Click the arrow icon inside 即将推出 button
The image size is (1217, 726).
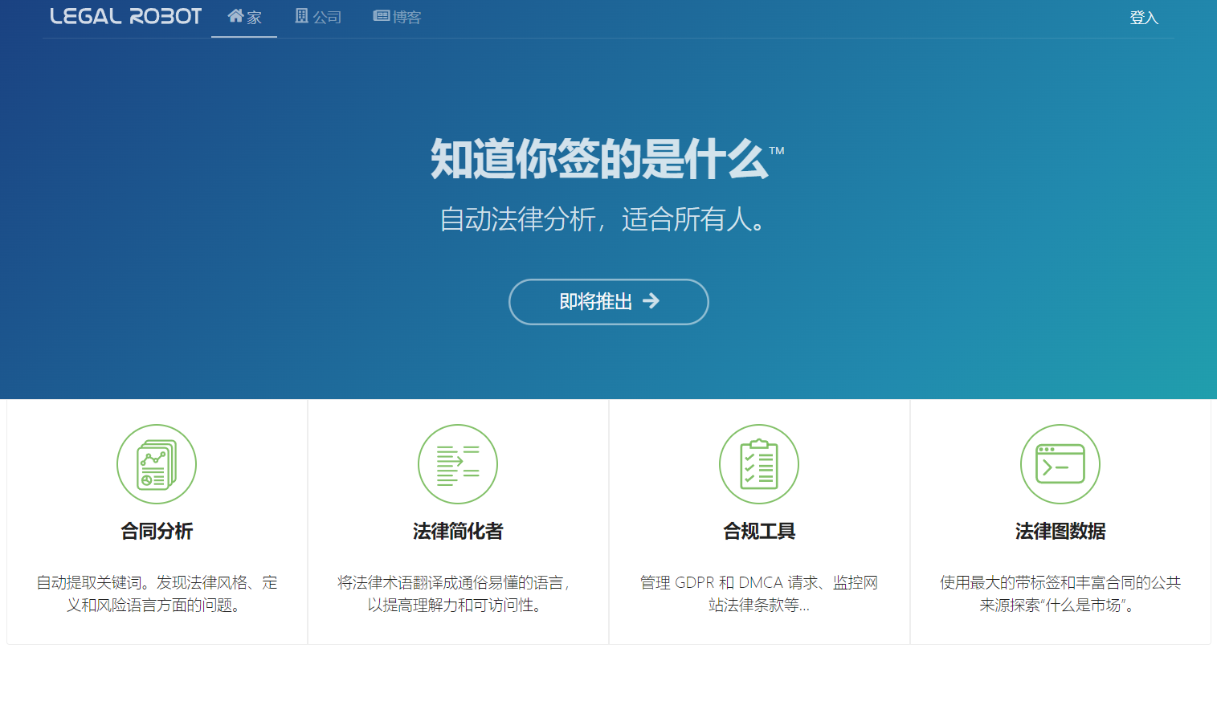coord(654,301)
